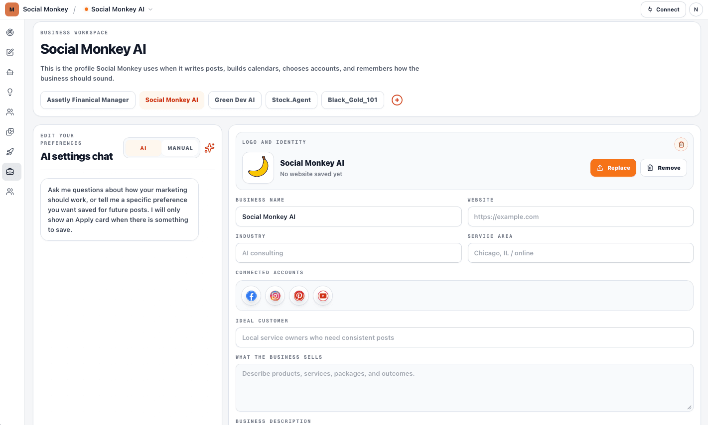Select the Pinterest connected account icon

click(x=299, y=296)
